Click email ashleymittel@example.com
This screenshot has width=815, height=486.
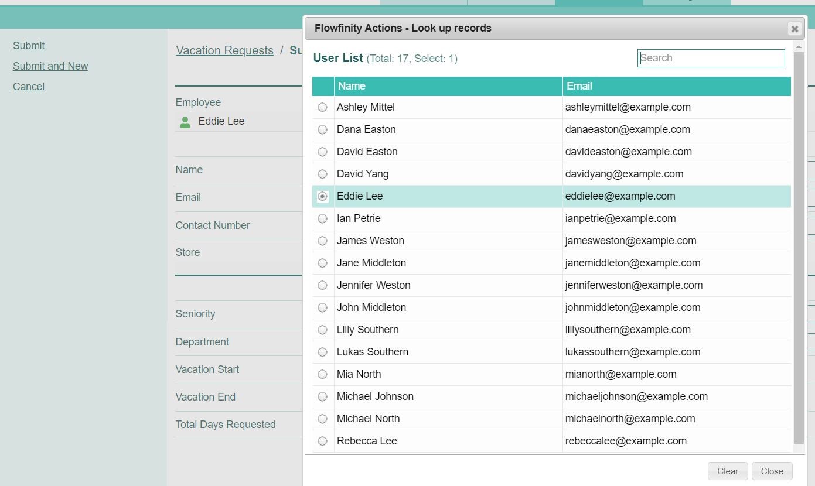click(x=628, y=107)
